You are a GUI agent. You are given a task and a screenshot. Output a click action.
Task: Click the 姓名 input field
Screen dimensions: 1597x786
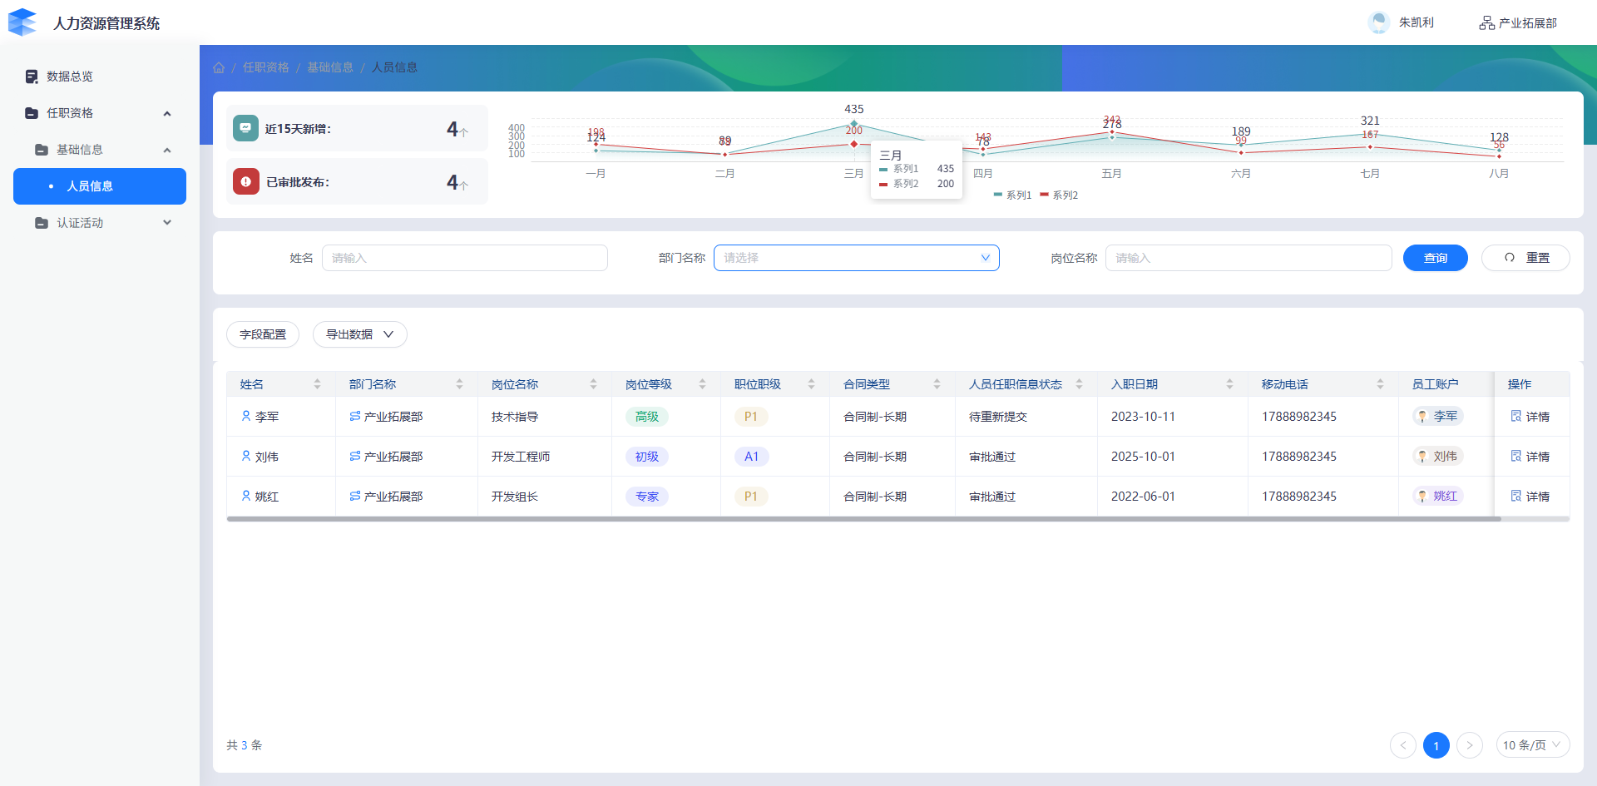(x=464, y=258)
